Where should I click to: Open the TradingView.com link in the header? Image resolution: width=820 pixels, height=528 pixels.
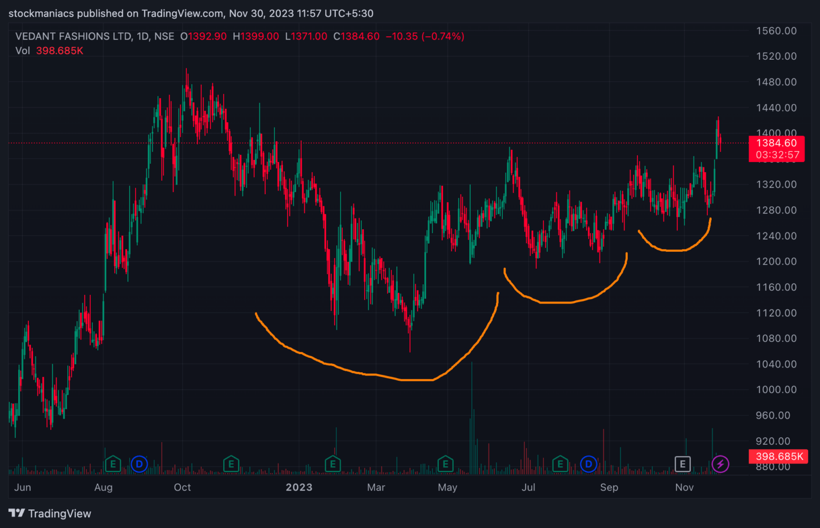[x=182, y=13]
